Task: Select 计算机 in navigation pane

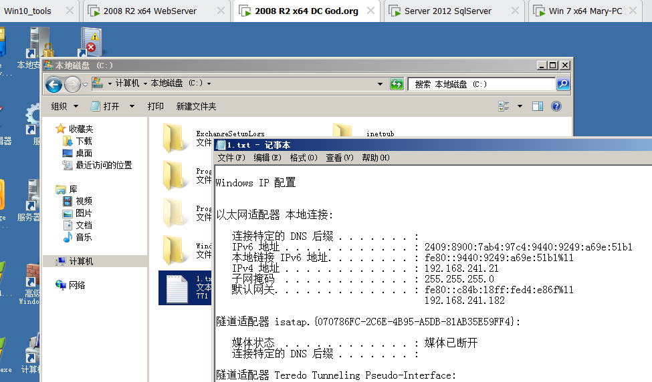Action: 81,261
